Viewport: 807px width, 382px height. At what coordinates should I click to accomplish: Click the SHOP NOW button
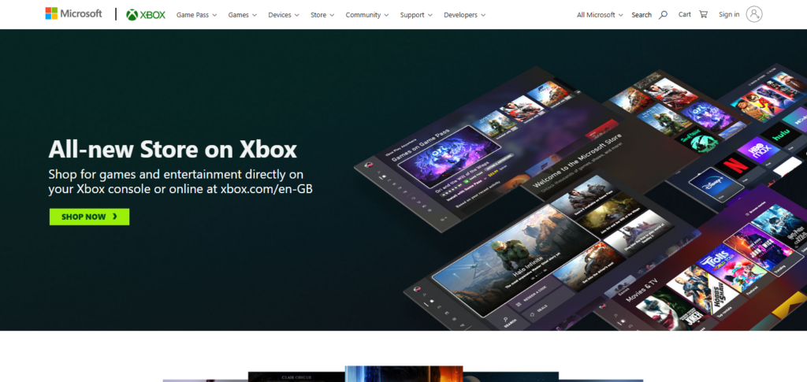90,217
